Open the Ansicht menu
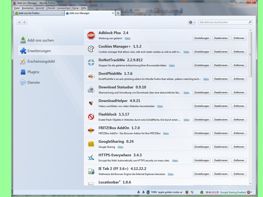 [x=40, y=8]
